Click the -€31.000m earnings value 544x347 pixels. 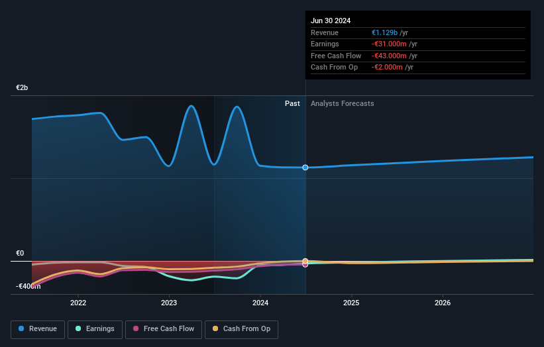pyautogui.click(x=389, y=44)
